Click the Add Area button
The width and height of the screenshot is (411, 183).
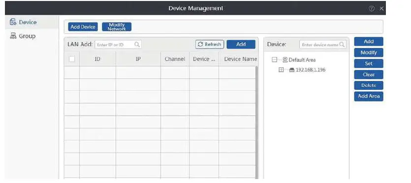(369, 96)
